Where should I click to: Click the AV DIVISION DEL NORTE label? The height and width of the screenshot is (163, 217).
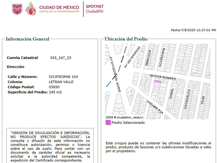[115, 75]
